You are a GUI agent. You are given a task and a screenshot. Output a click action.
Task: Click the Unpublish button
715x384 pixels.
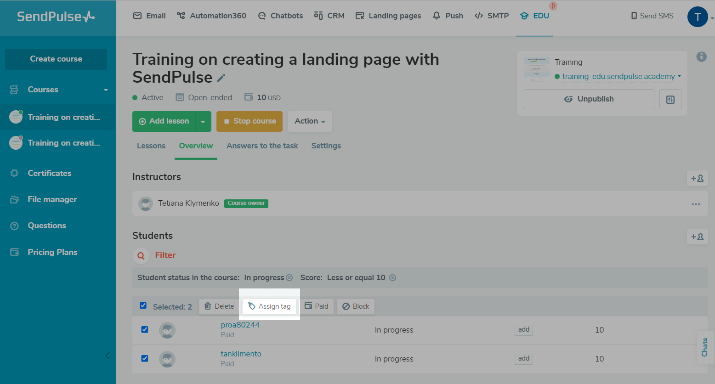pos(589,99)
